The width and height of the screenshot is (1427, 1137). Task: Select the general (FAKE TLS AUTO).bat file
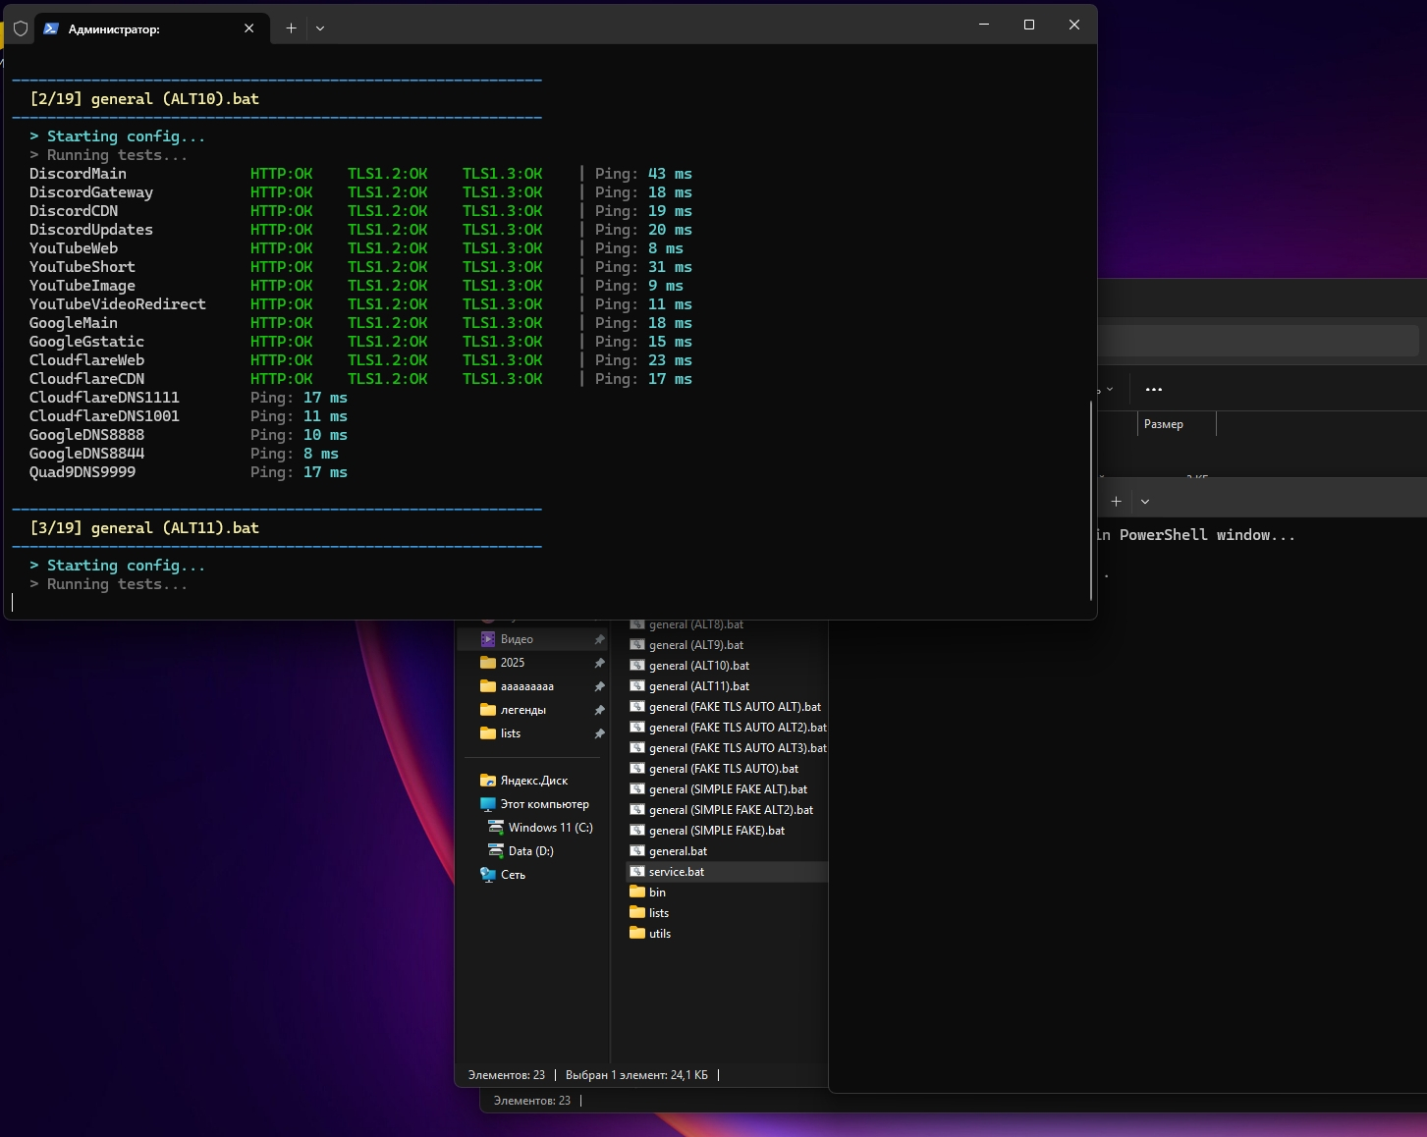pos(723,769)
